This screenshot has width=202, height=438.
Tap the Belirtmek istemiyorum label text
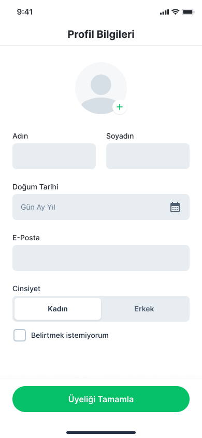click(69, 335)
